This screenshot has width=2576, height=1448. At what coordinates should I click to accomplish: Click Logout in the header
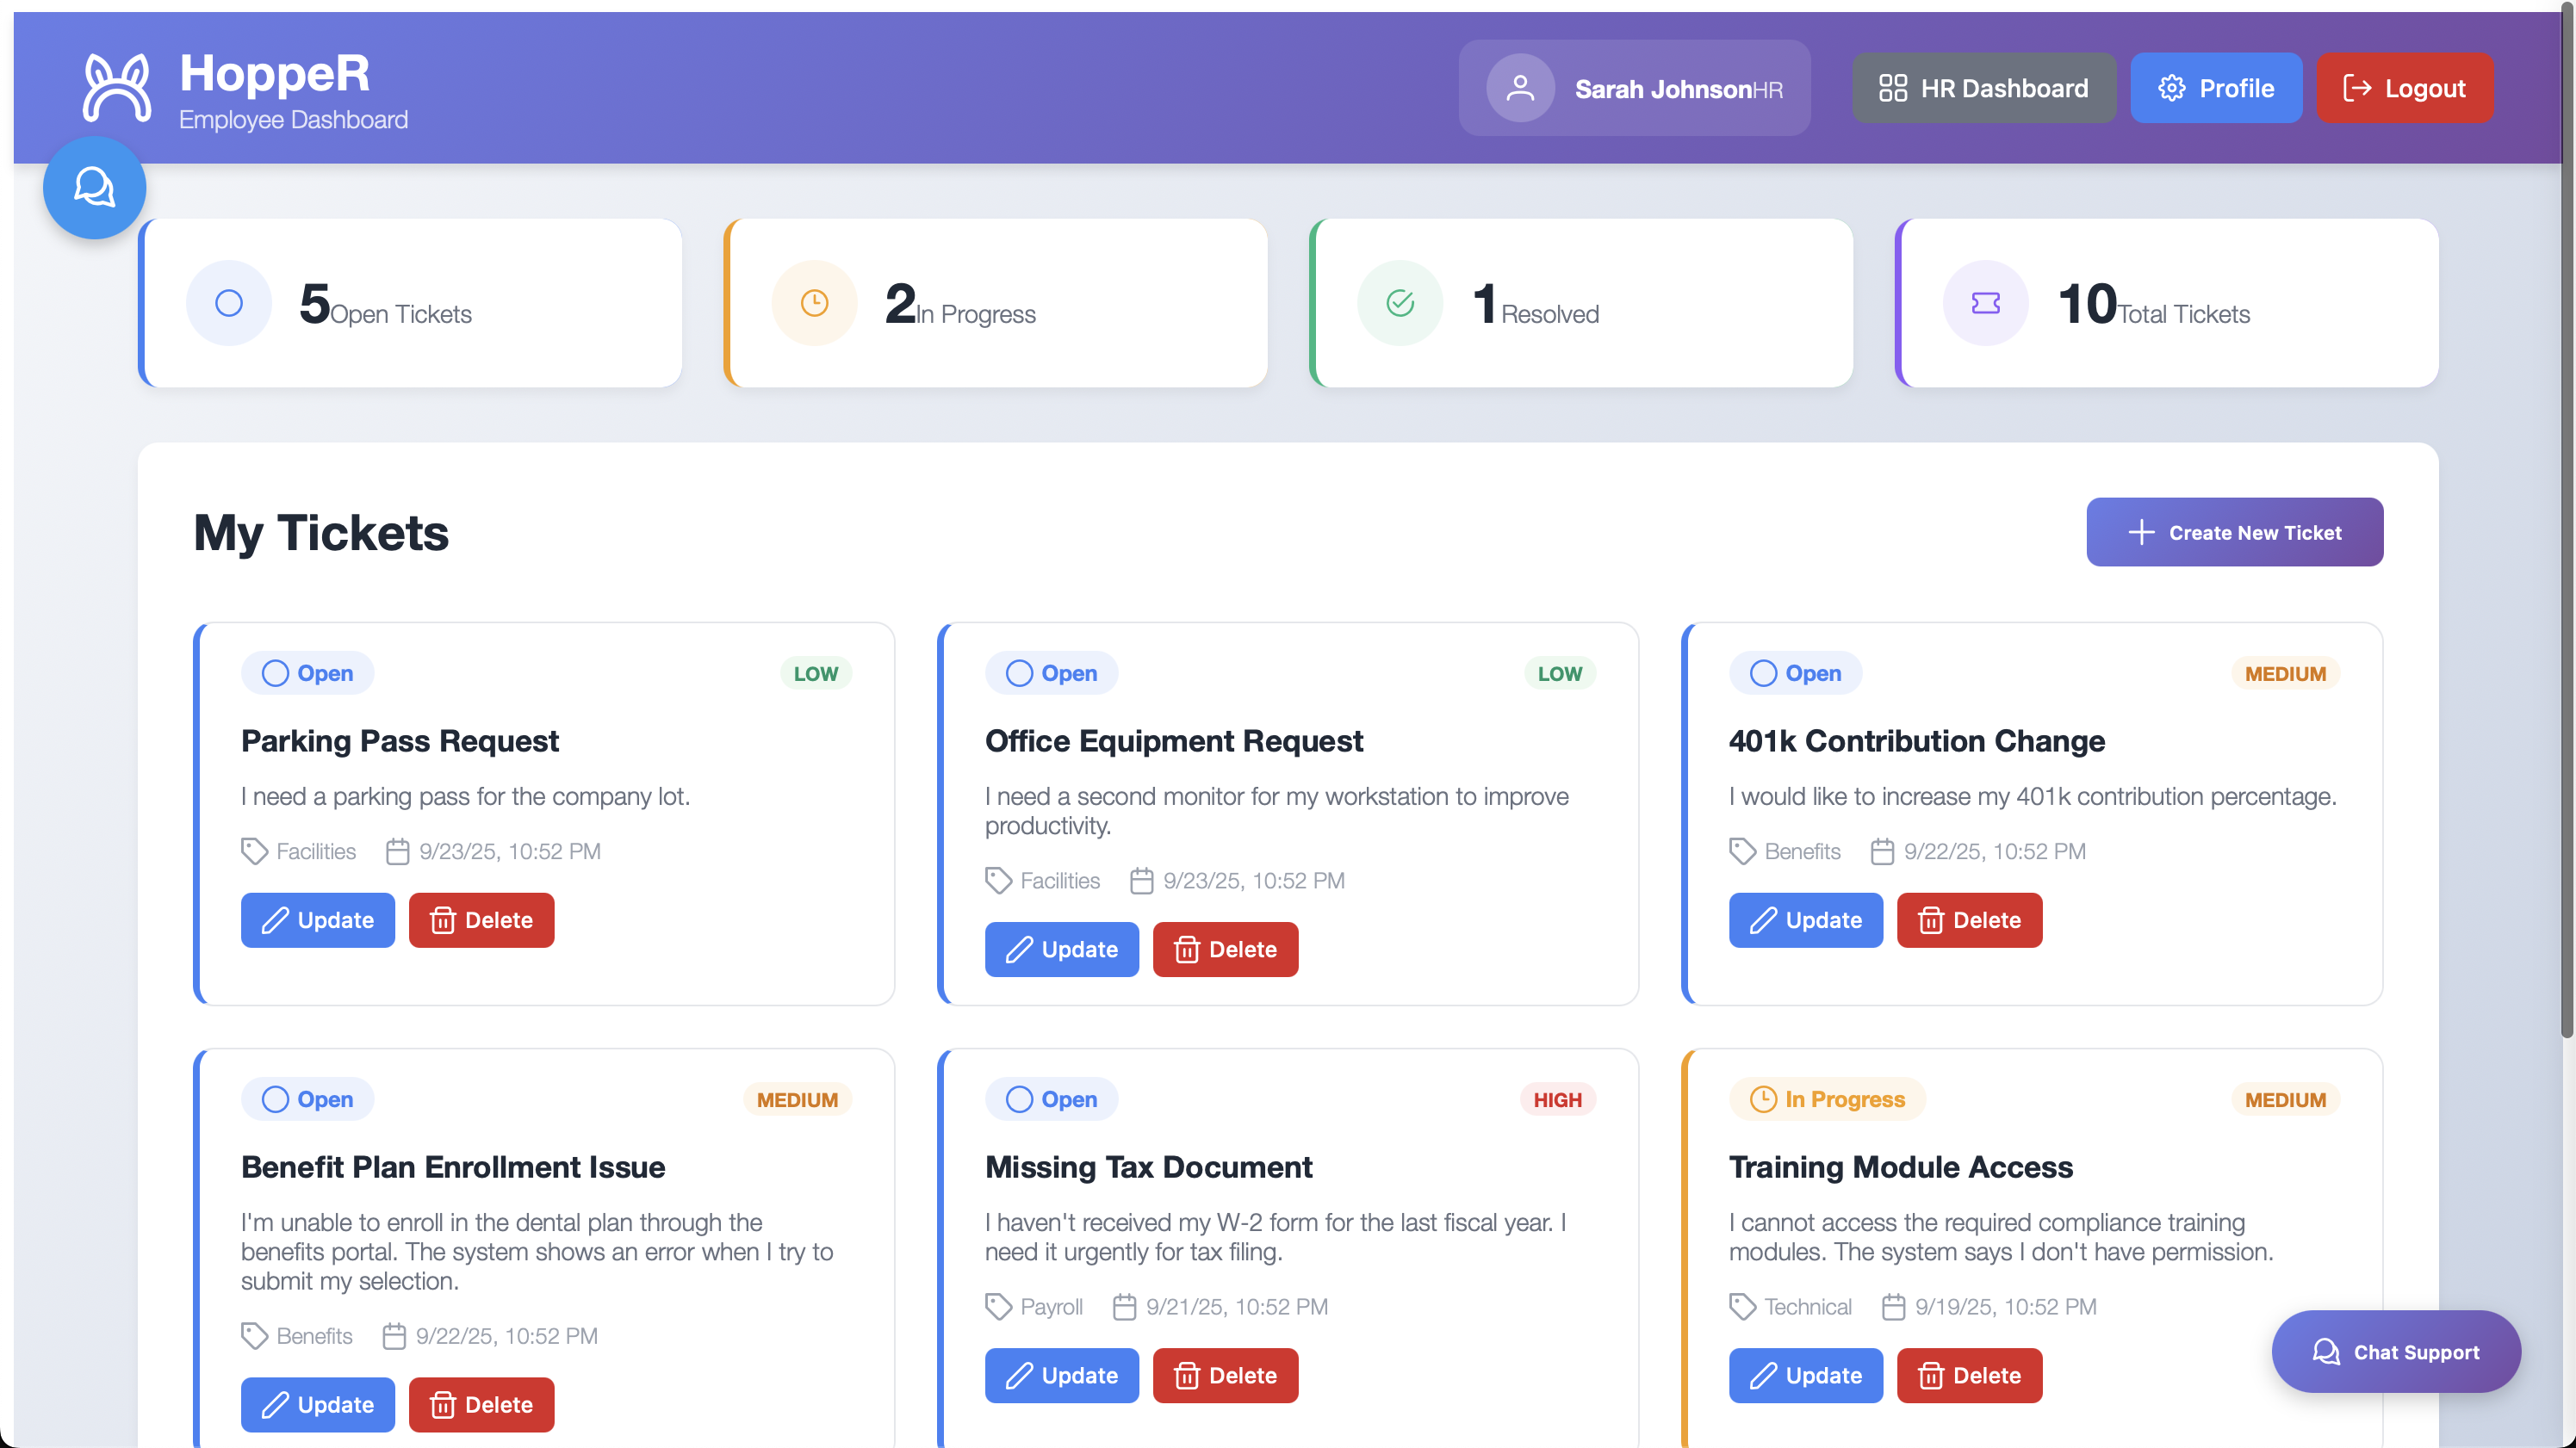[2404, 88]
